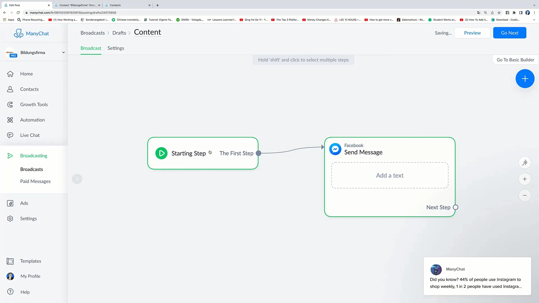Click the Content title to rename
The height and width of the screenshot is (303, 539).
pyautogui.click(x=147, y=32)
